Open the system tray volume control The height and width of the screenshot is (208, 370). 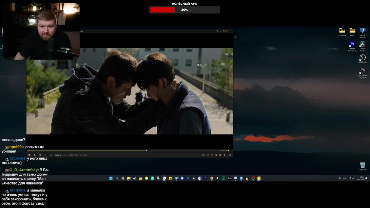[353, 178]
